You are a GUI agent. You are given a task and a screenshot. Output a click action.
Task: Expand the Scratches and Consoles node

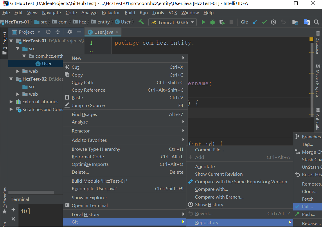pyautogui.click(x=11, y=110)
